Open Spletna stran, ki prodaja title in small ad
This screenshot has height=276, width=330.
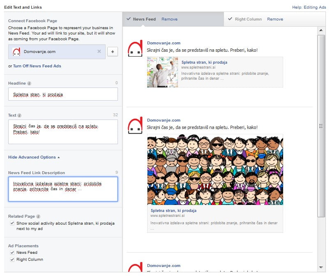tap(204, 62)
